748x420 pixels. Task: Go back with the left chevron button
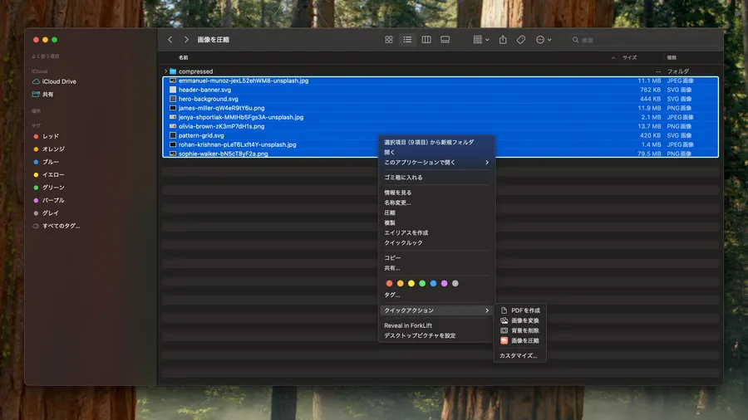pyautogui.click(x=170, y=40)
